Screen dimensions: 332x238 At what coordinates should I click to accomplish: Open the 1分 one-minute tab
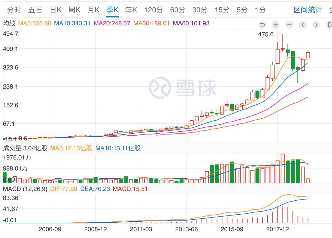[260, 10]
